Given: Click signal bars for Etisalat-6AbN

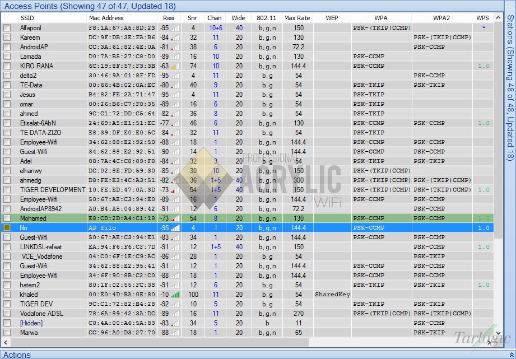Looking at the screenshot, I should tap(175, 123).
